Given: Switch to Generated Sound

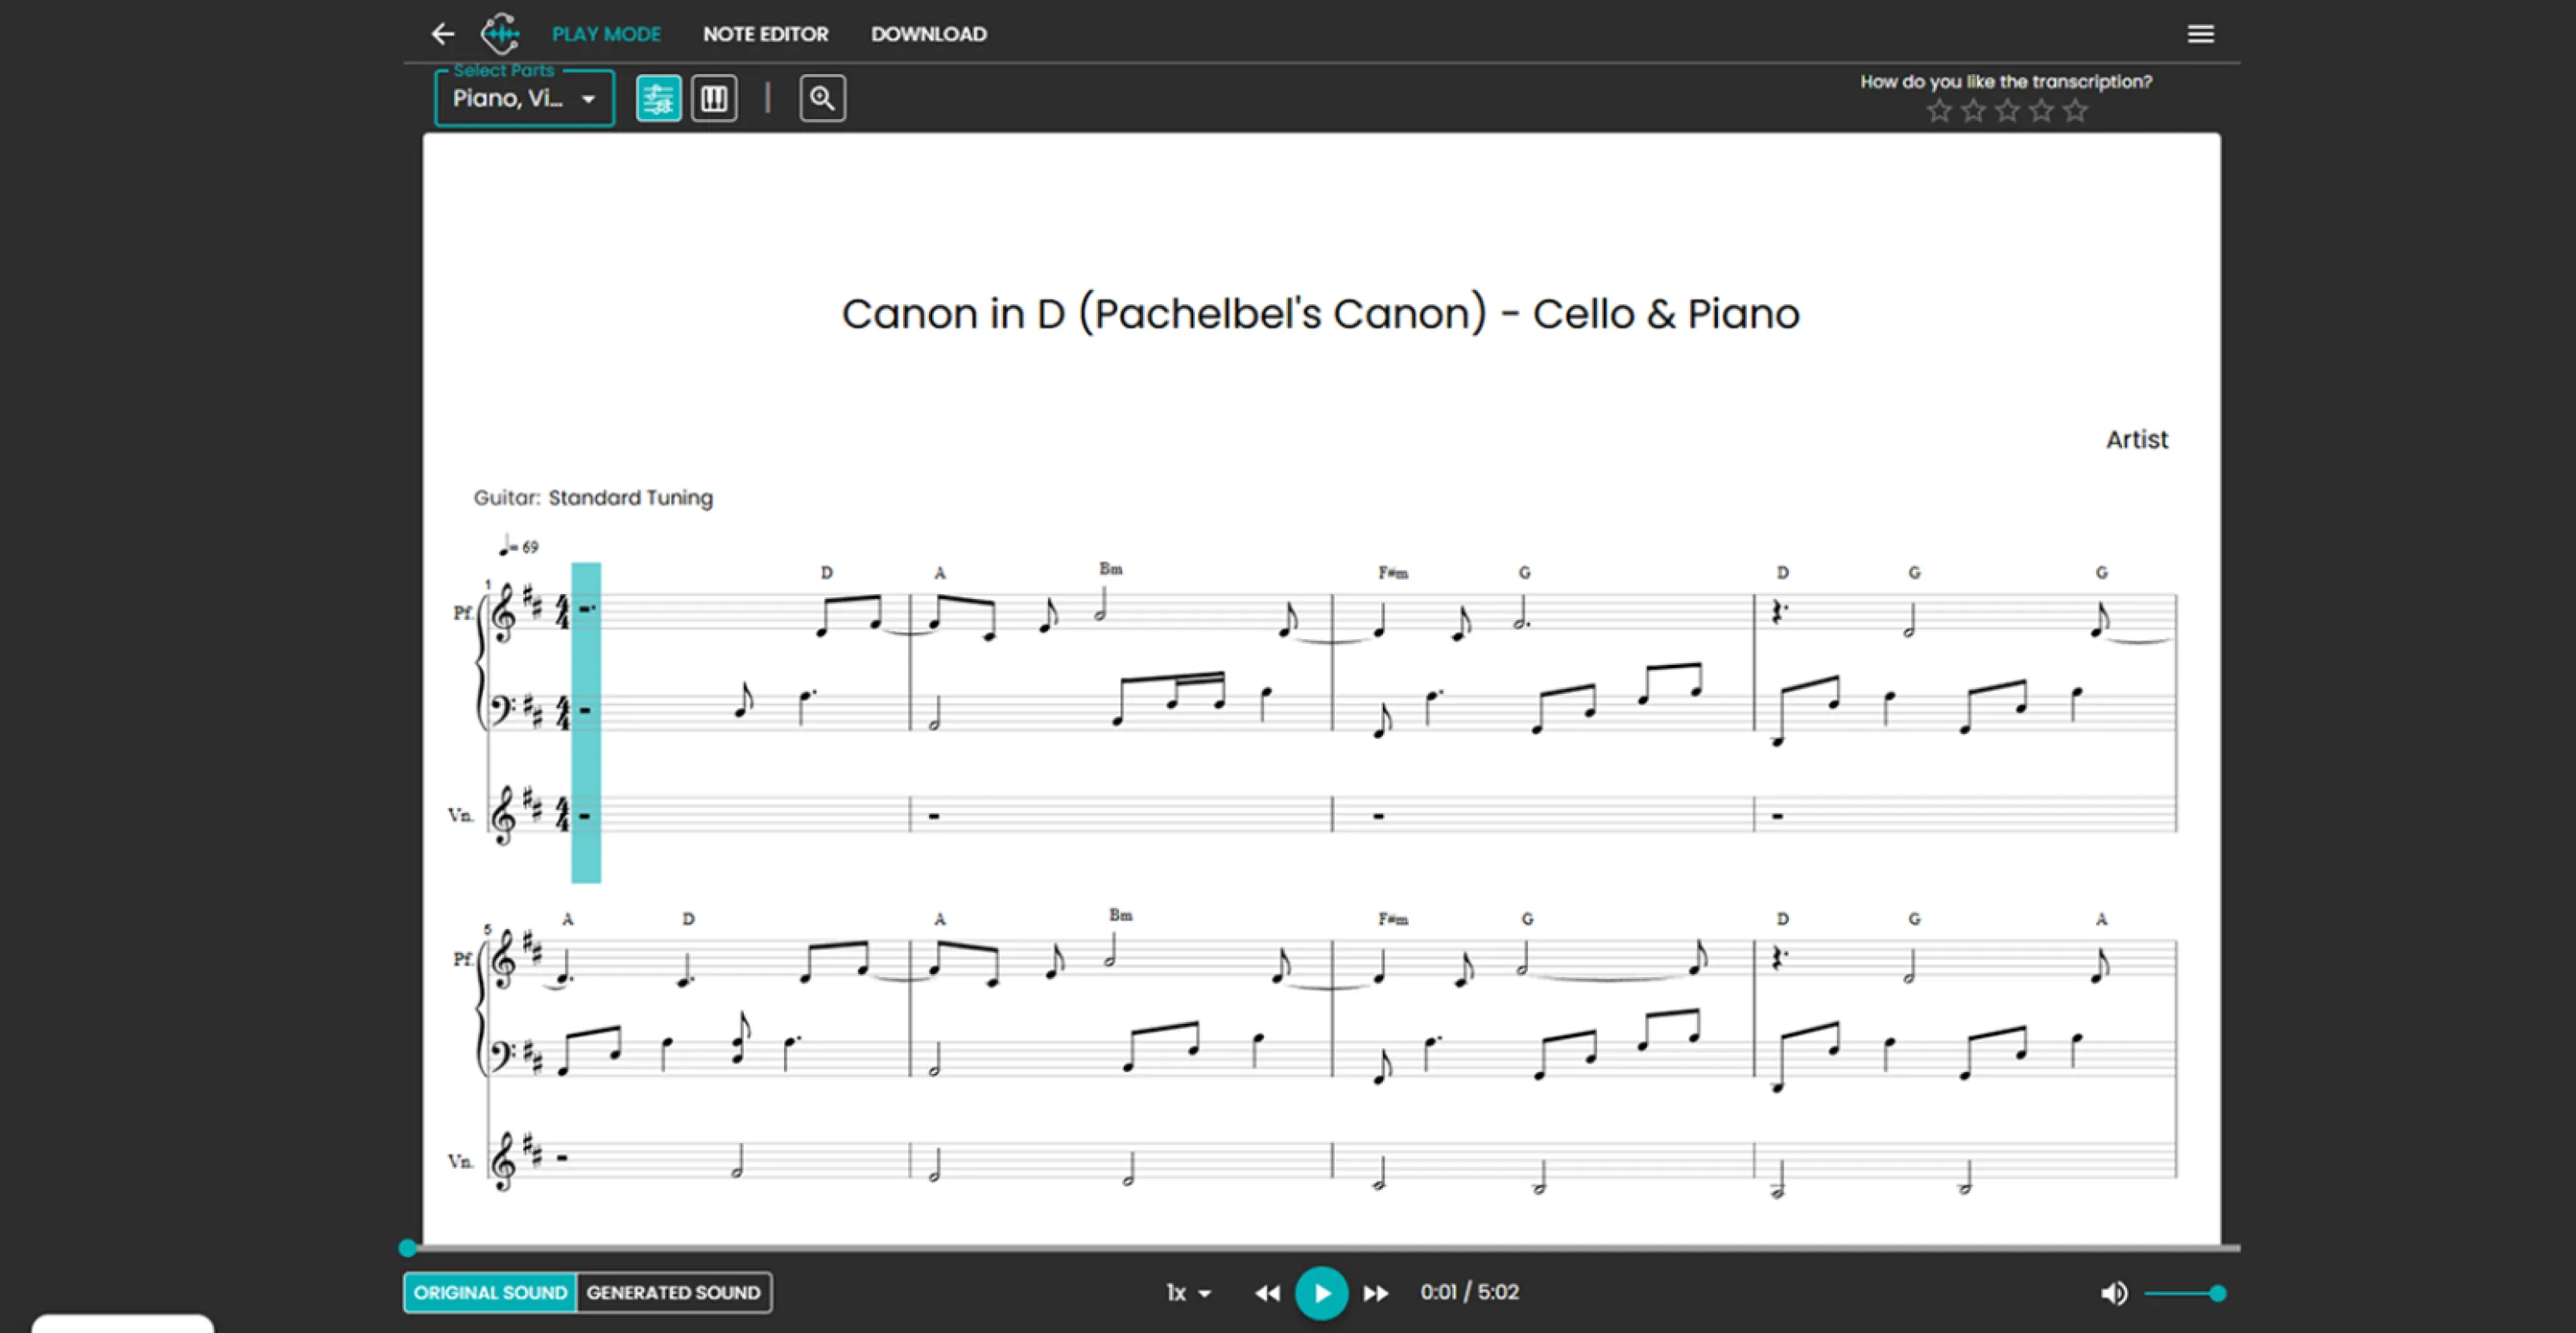Looking at the screenshot, I should point(673,1292).
